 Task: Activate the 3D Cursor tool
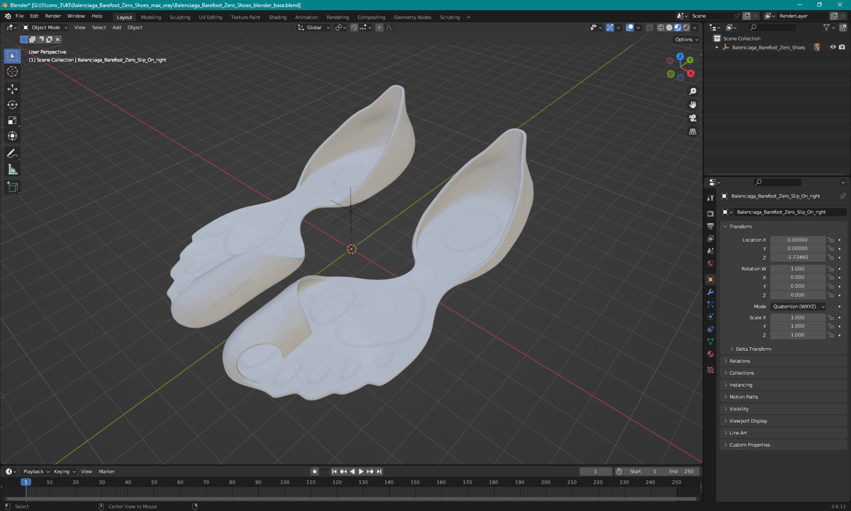click(12, 71)
